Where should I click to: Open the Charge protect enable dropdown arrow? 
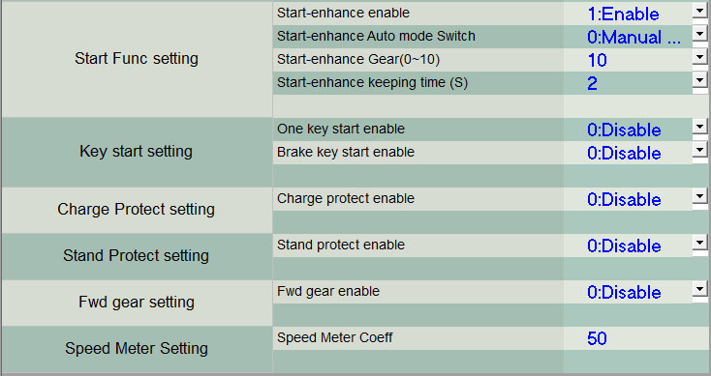(x=699, y=196)
